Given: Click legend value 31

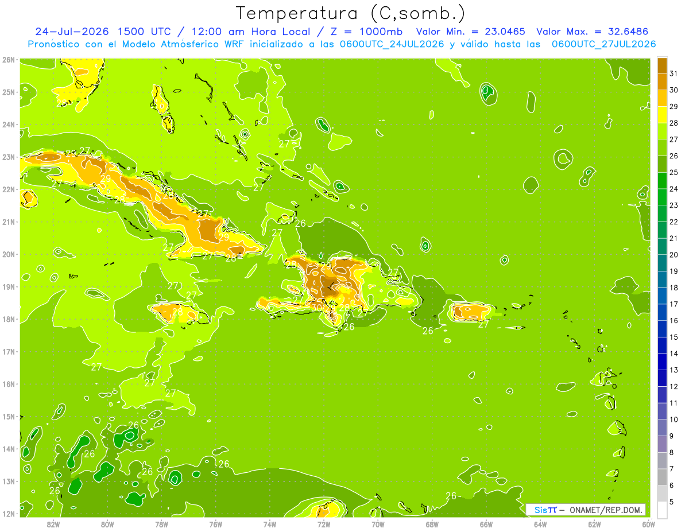Looking at the screenshot, I should click(x=673, y=73).
